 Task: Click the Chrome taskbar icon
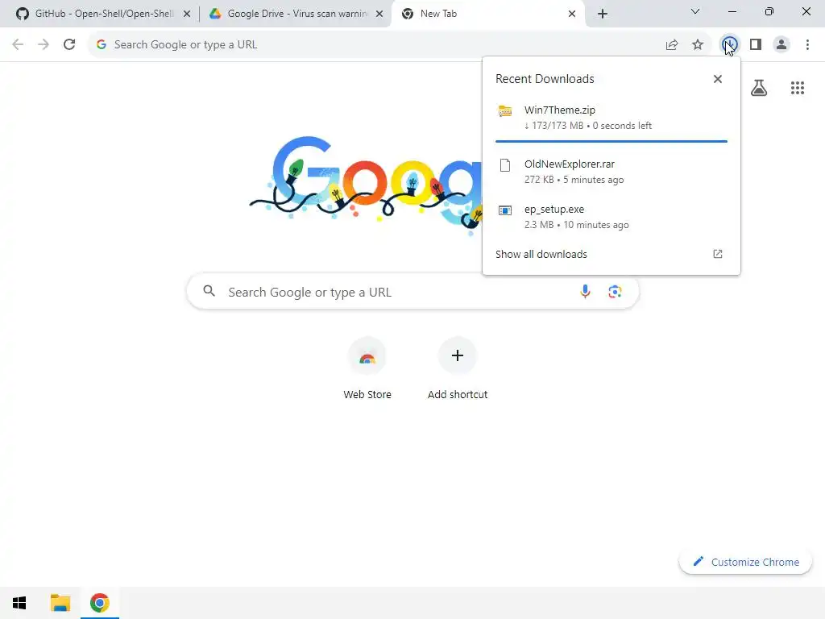coord(99,603)
